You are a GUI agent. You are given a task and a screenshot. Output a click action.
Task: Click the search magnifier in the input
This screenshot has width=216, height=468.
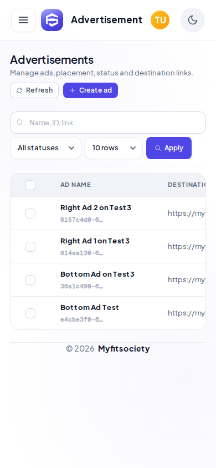[x=20, y=123]
